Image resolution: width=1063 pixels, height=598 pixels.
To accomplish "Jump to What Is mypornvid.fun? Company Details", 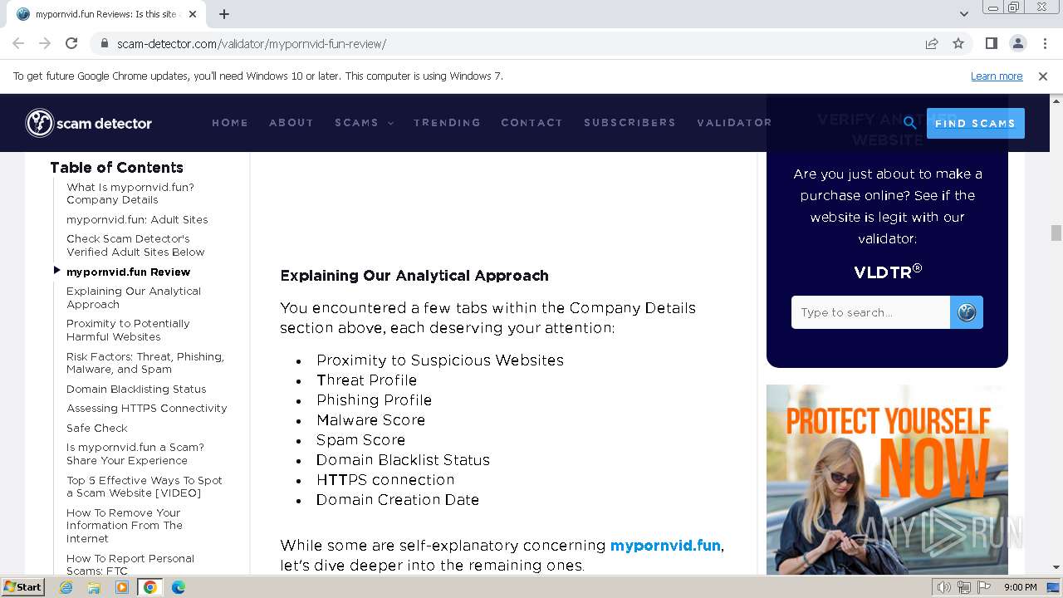I will pos(130,194).
